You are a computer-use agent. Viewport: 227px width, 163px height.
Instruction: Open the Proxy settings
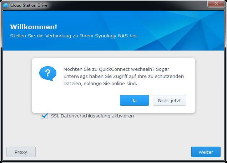click(21, 152)
